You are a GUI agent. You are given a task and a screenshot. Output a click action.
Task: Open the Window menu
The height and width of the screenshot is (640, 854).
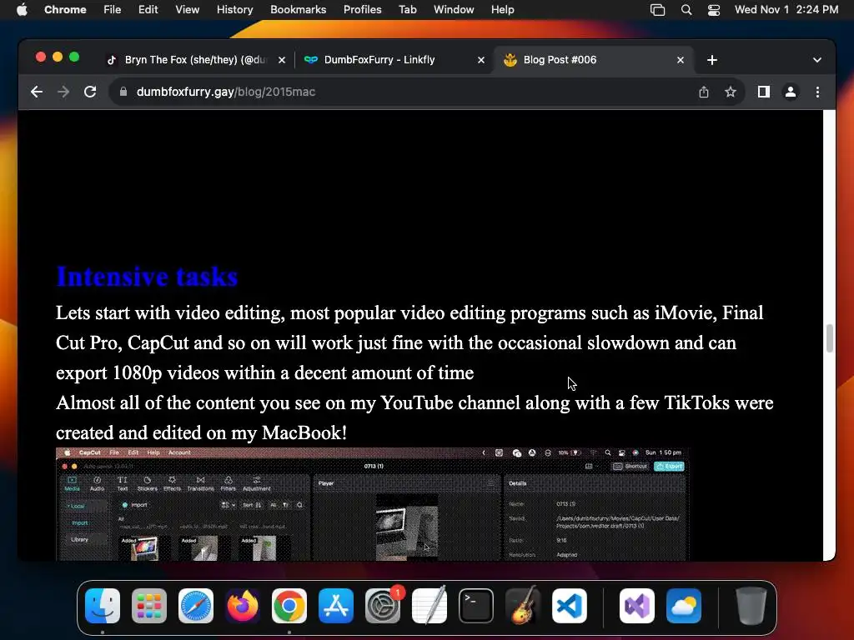(454, 10)
